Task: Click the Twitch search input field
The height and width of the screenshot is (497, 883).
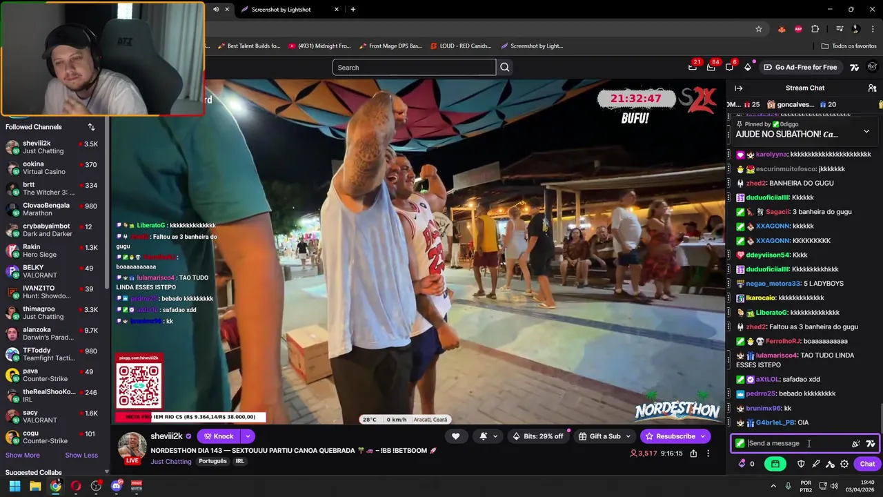Action: point(414,67)
